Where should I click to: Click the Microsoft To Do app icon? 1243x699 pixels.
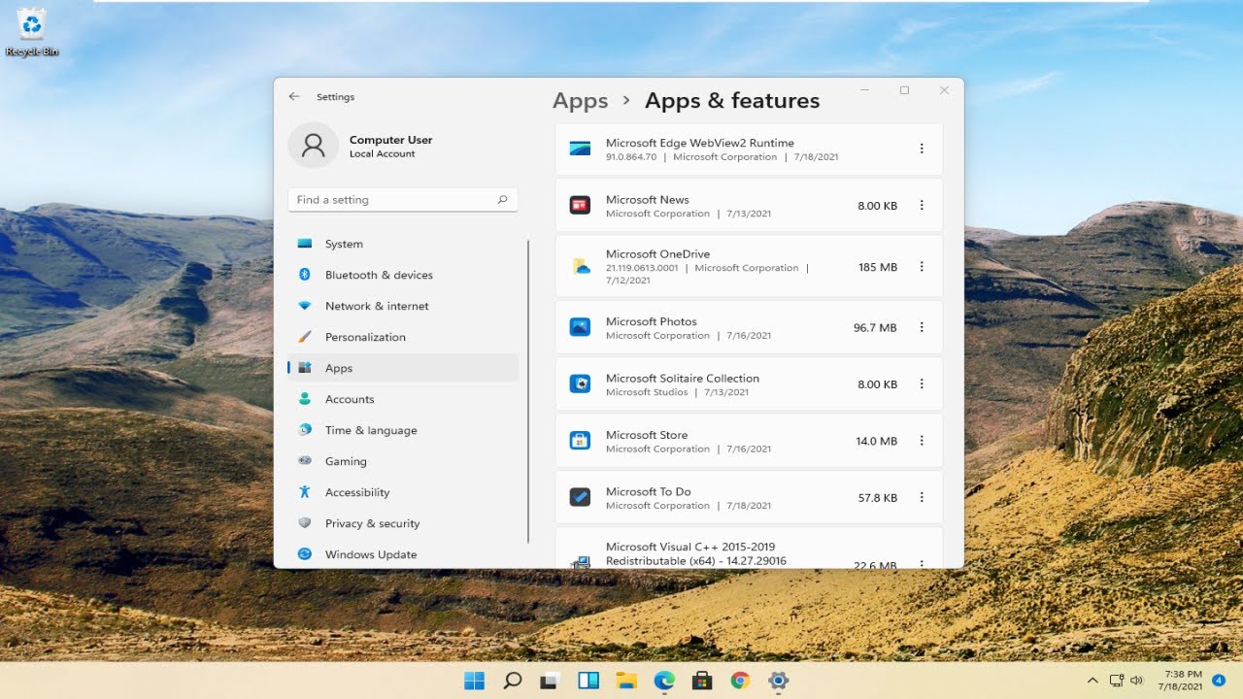[x=580, y=497]
